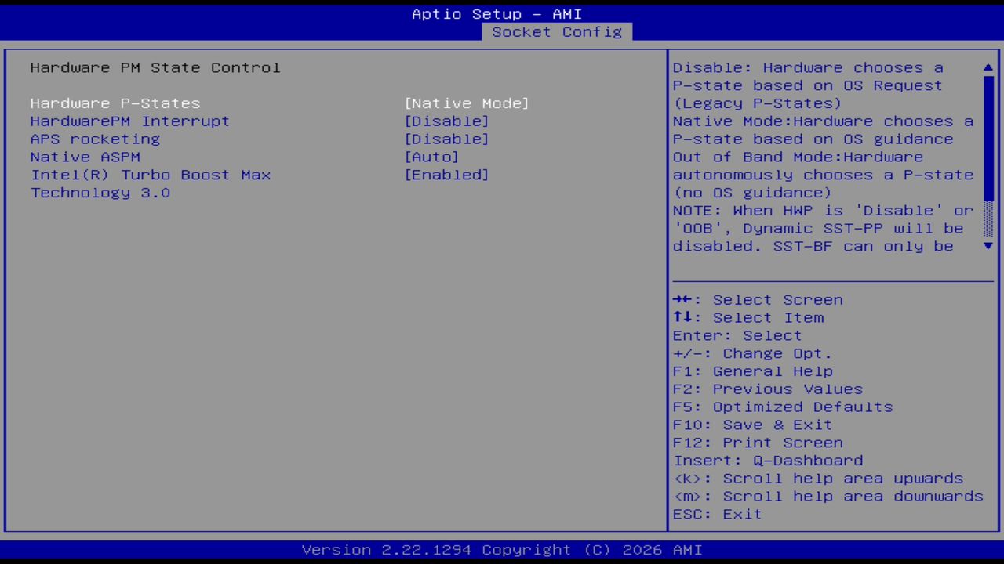Click the help pane scrollbar
1004x564 pixels.
pos(988,157)
